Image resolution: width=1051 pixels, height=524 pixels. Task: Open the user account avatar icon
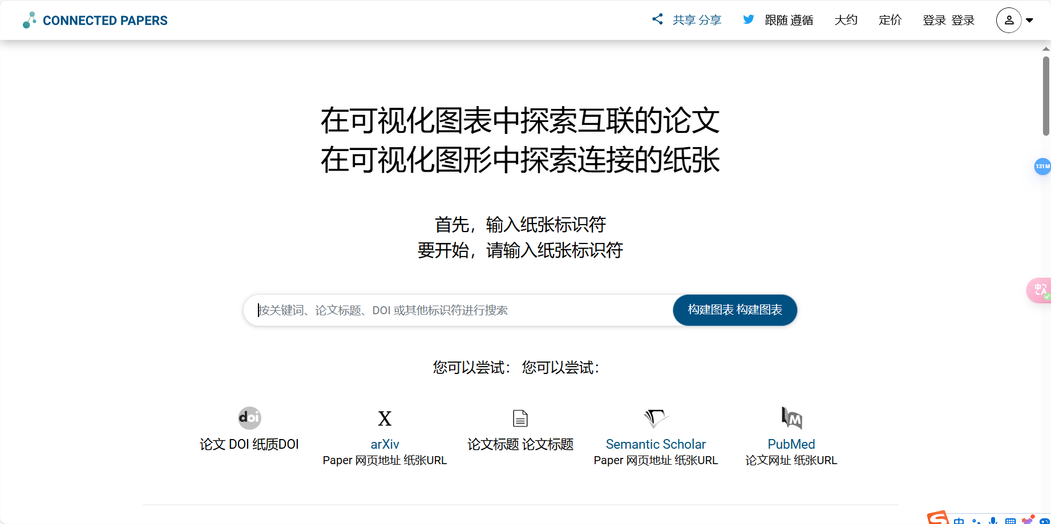(x=1008, y=20)
